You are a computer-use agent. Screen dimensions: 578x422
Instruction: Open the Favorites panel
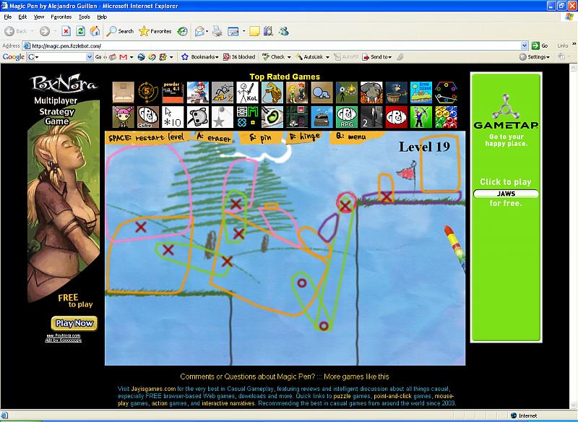click(x=155, y=31)
